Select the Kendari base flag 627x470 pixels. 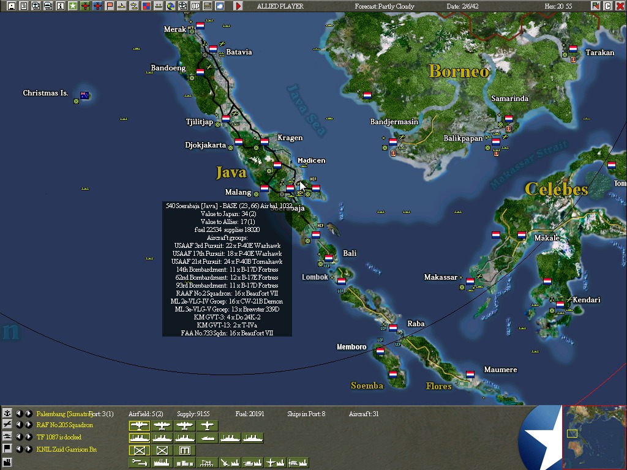click(560, 304)
